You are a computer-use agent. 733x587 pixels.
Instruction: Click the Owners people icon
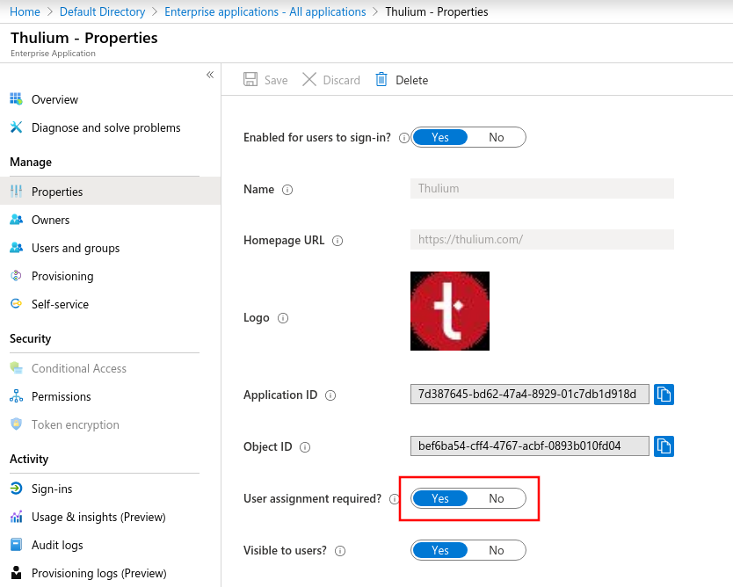point(16,219)
